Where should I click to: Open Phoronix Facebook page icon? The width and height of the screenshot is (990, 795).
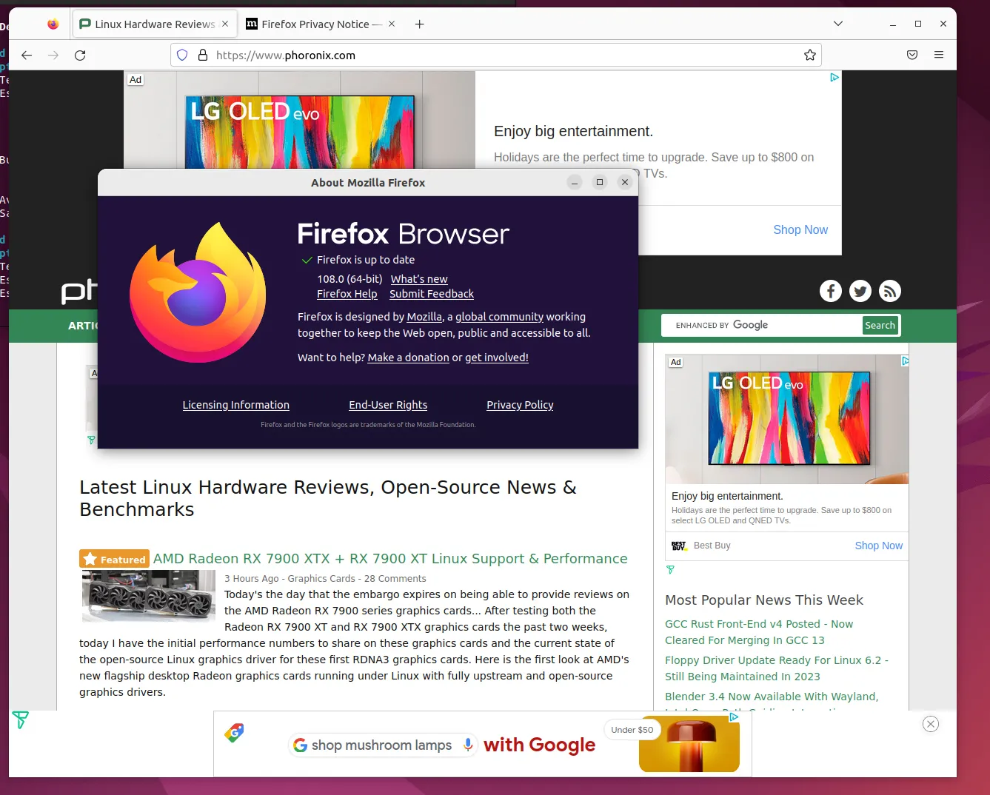point(830,291)
